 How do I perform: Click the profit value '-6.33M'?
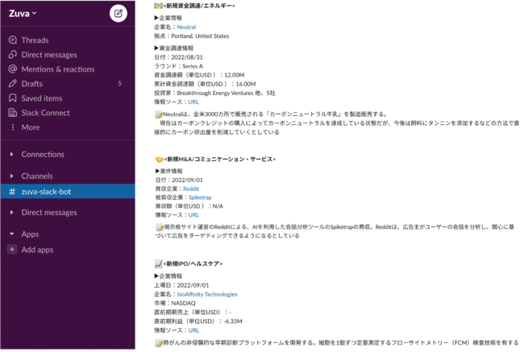(233, 321)
